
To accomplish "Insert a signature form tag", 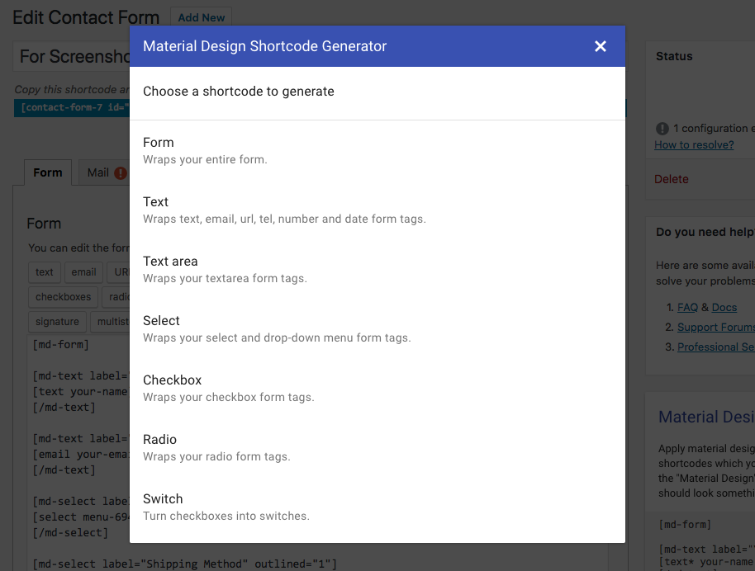I will pos(57,322).
